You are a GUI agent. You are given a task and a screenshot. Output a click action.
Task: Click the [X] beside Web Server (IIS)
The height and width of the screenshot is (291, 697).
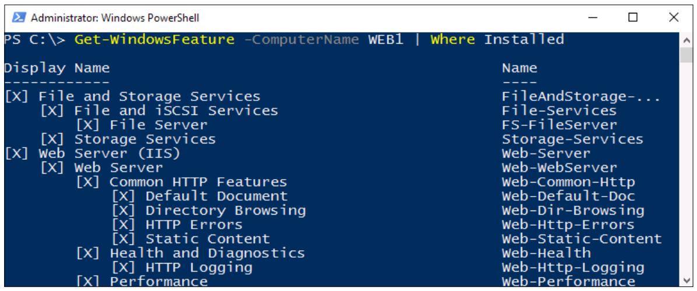(16, 153)
